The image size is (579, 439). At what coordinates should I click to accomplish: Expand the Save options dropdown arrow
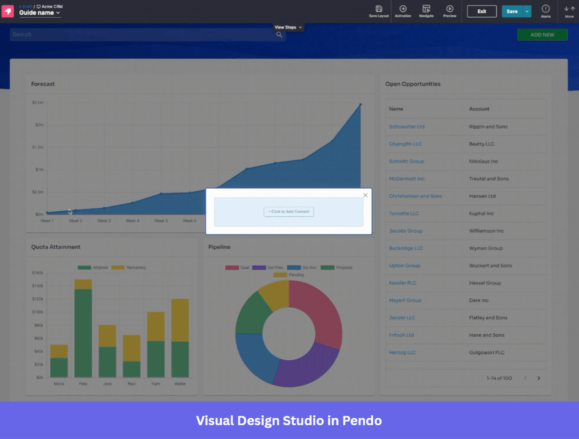(x=527, y=11)
